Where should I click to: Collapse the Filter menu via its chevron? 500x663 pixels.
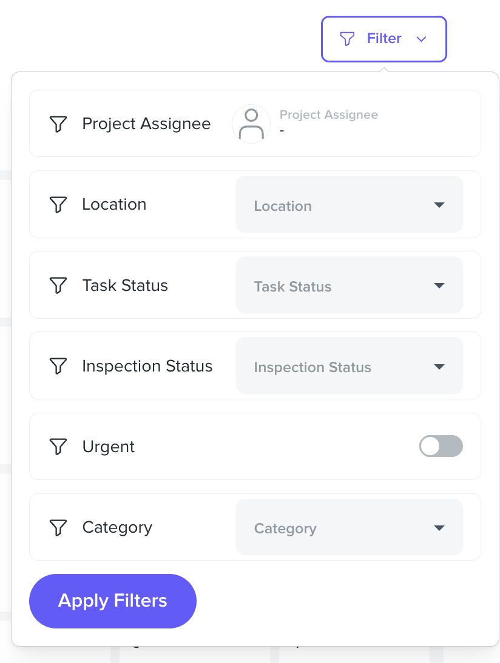(x=421, y=39)
